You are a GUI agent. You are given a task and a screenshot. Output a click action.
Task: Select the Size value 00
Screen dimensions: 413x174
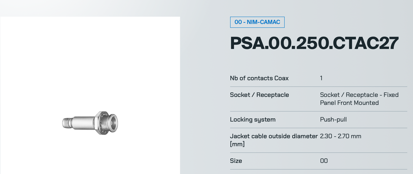[324, 161]
